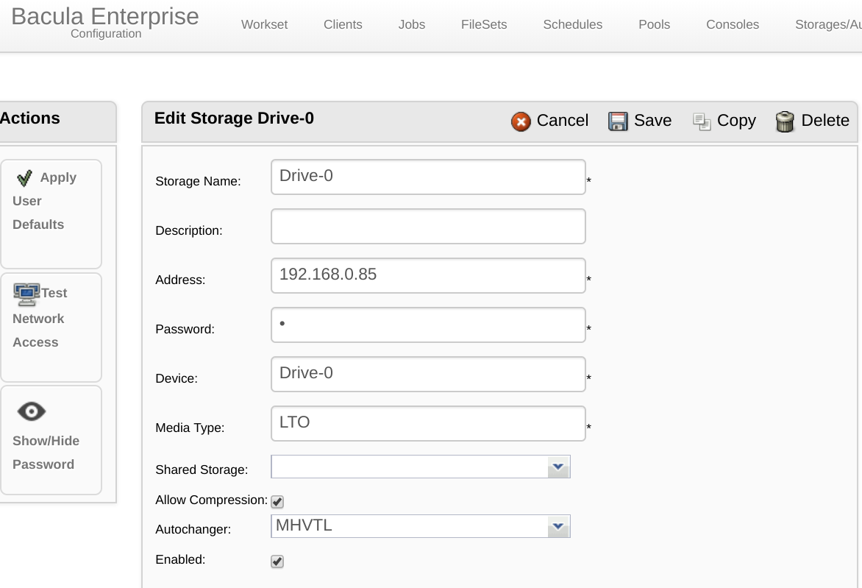Click the Save button label

[x=652, y=121]
